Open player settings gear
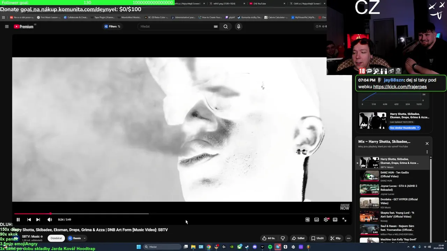447x251 pixels. point(326,220)
